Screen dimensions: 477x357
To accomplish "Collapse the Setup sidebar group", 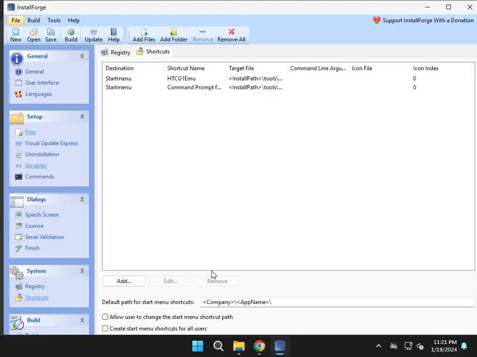I will click(x=82, y=117).
